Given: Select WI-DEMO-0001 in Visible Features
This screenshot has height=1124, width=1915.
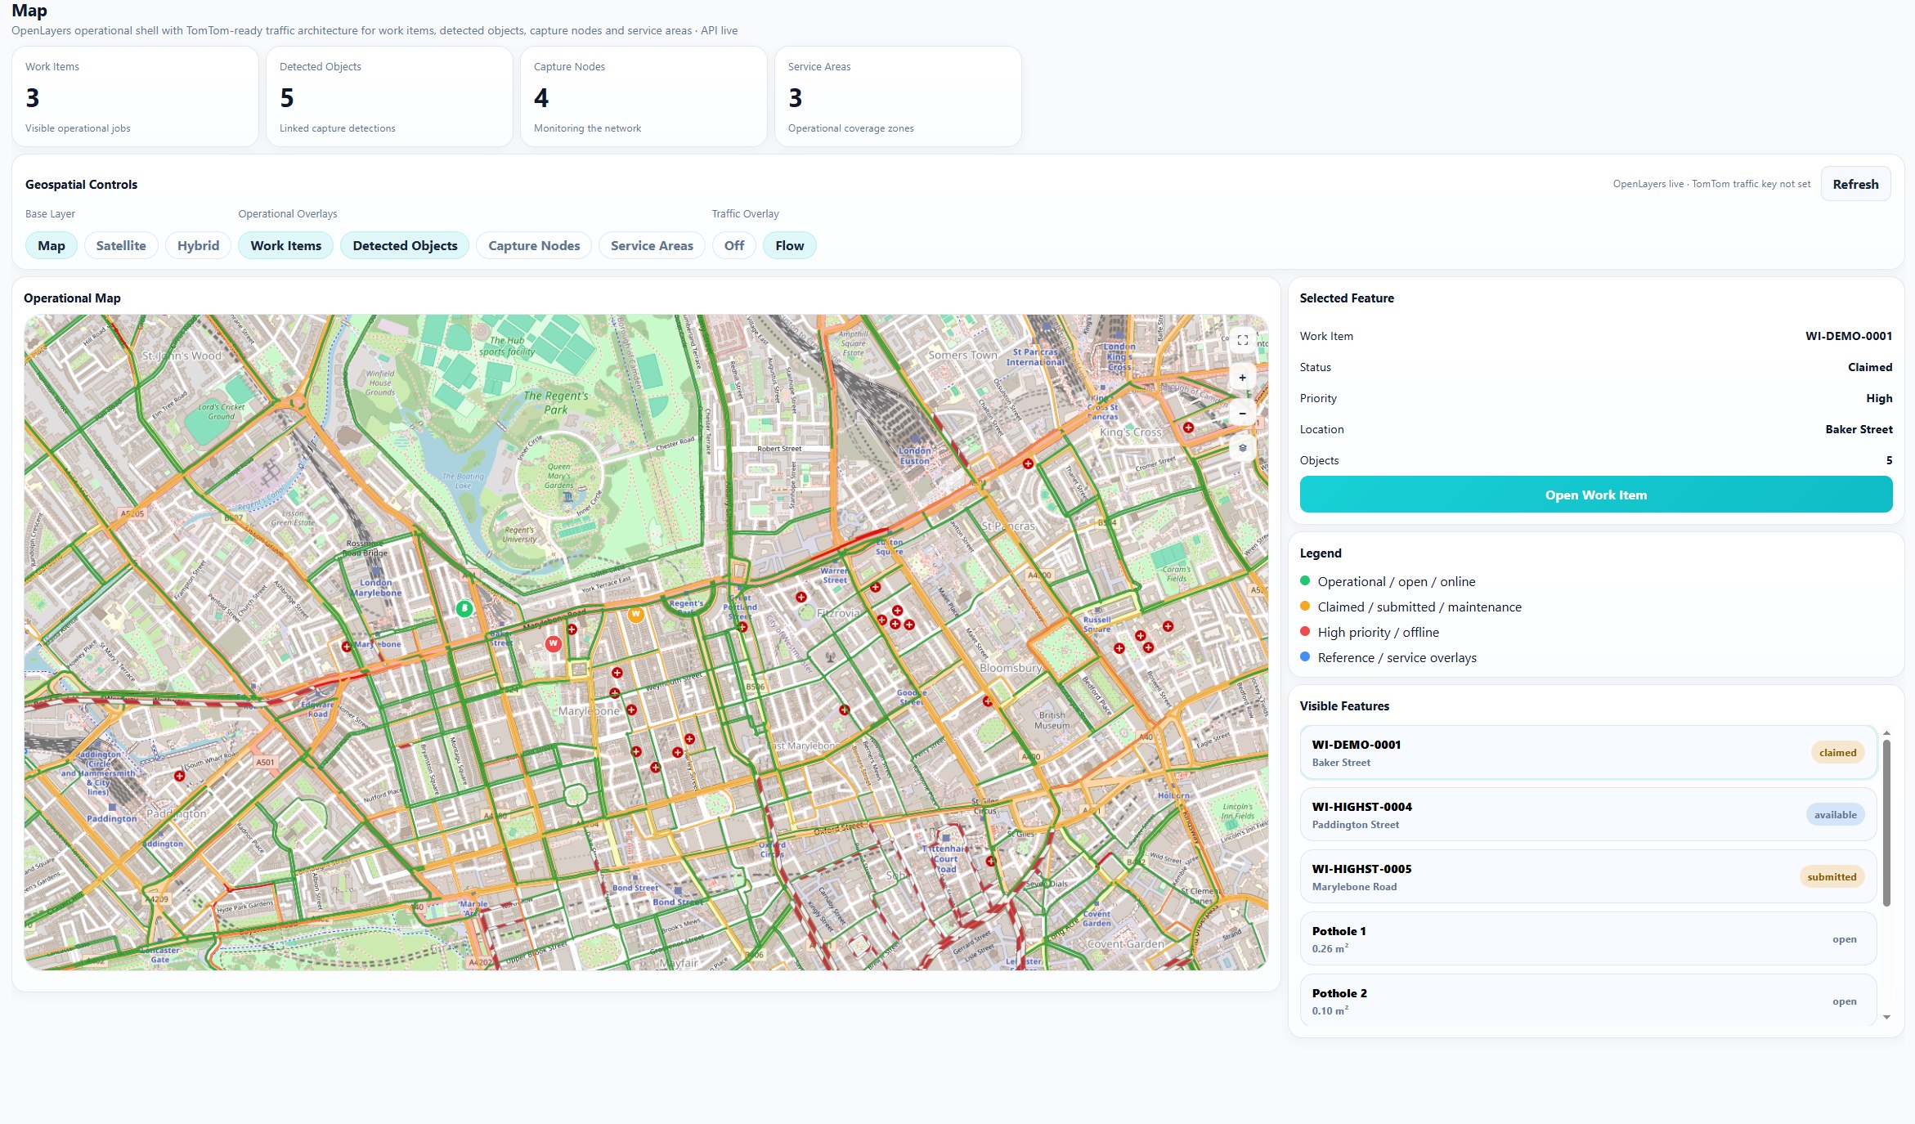Looking at the screenshot, I should tap(1589, 753).
